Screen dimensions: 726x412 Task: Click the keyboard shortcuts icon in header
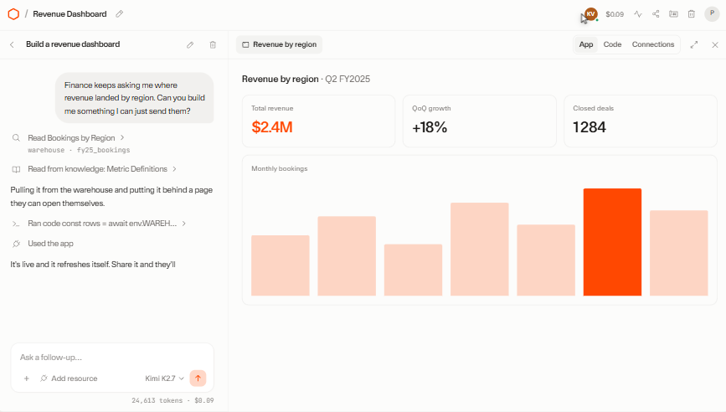[x=674, y=14]
